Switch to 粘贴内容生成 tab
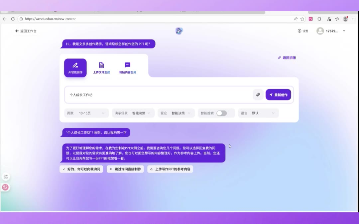 (x=128, y=68)
